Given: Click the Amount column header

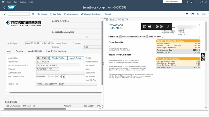Looking at the screenshot, I should 67,106.
